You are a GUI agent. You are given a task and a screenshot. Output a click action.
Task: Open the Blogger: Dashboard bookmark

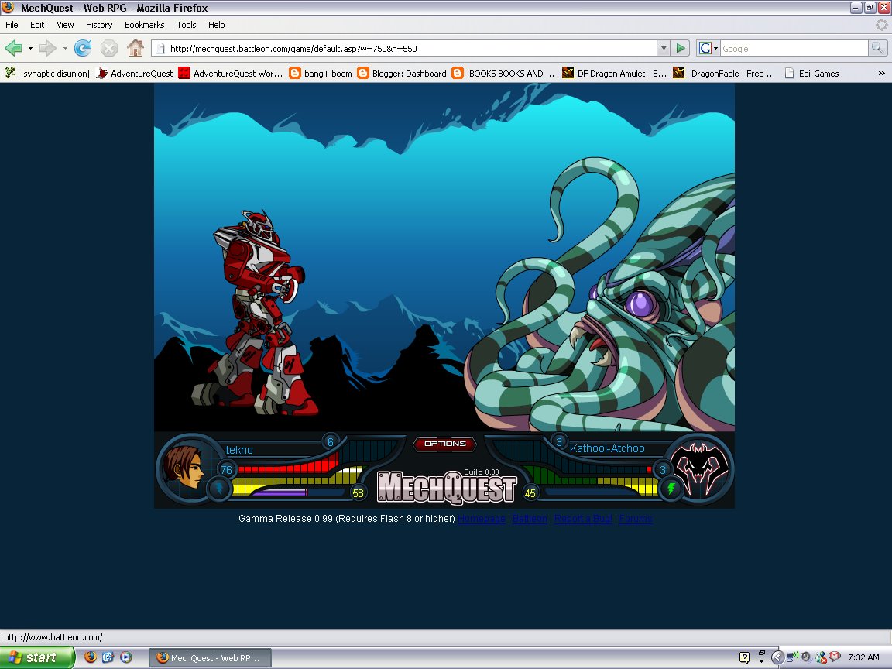[x=402, y=73]
